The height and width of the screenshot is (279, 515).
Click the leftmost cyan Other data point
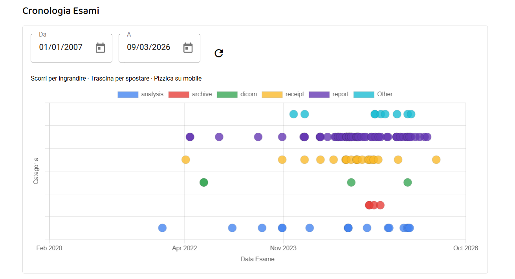pos(293,114)
